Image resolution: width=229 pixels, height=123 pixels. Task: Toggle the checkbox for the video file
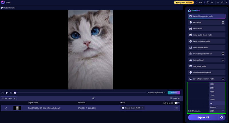point(6,108)
